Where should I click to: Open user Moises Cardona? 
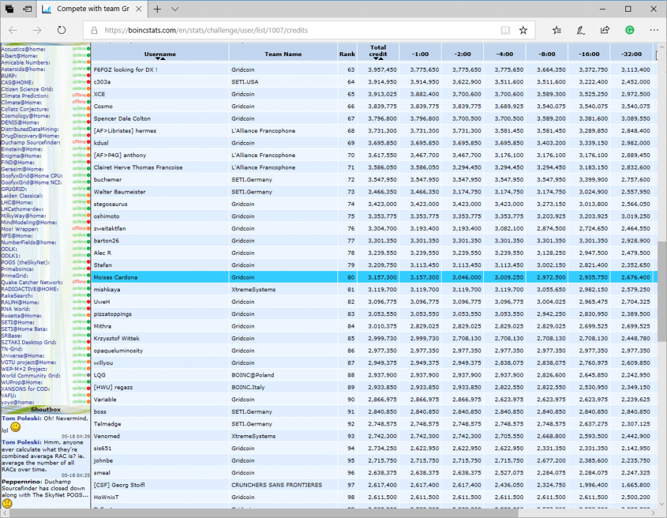coord(115,278)
